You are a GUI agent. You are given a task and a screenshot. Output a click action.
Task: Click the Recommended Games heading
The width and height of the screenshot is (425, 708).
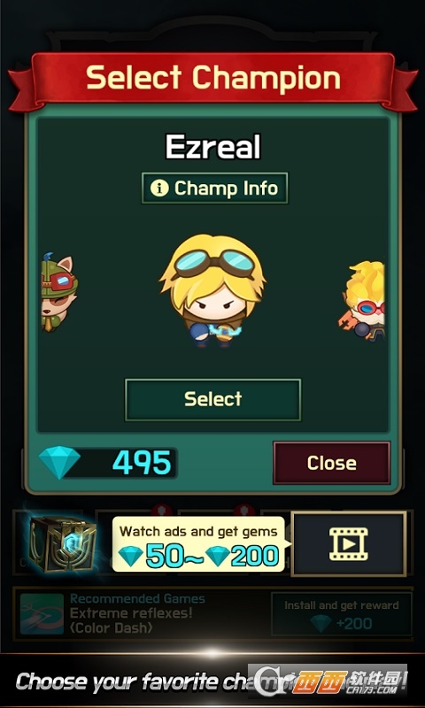[137, 599]
